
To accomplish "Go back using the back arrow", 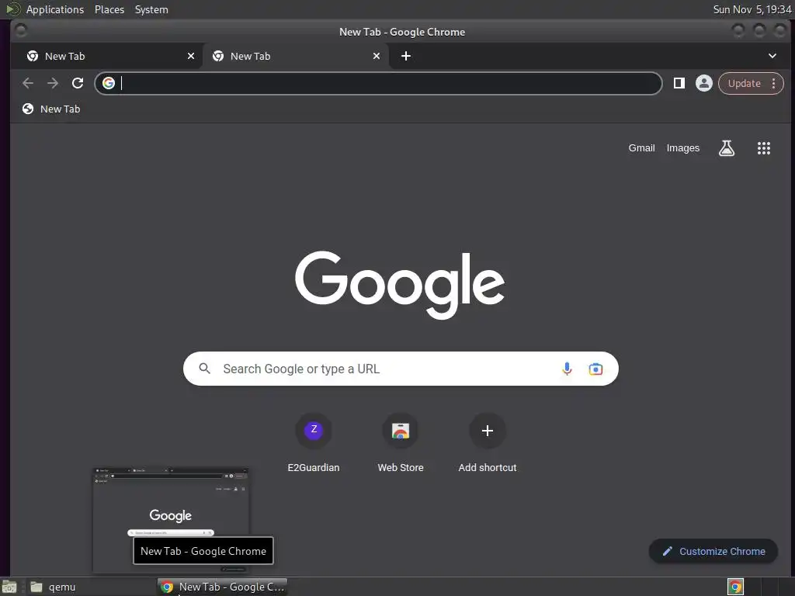I will pos(28,83).
